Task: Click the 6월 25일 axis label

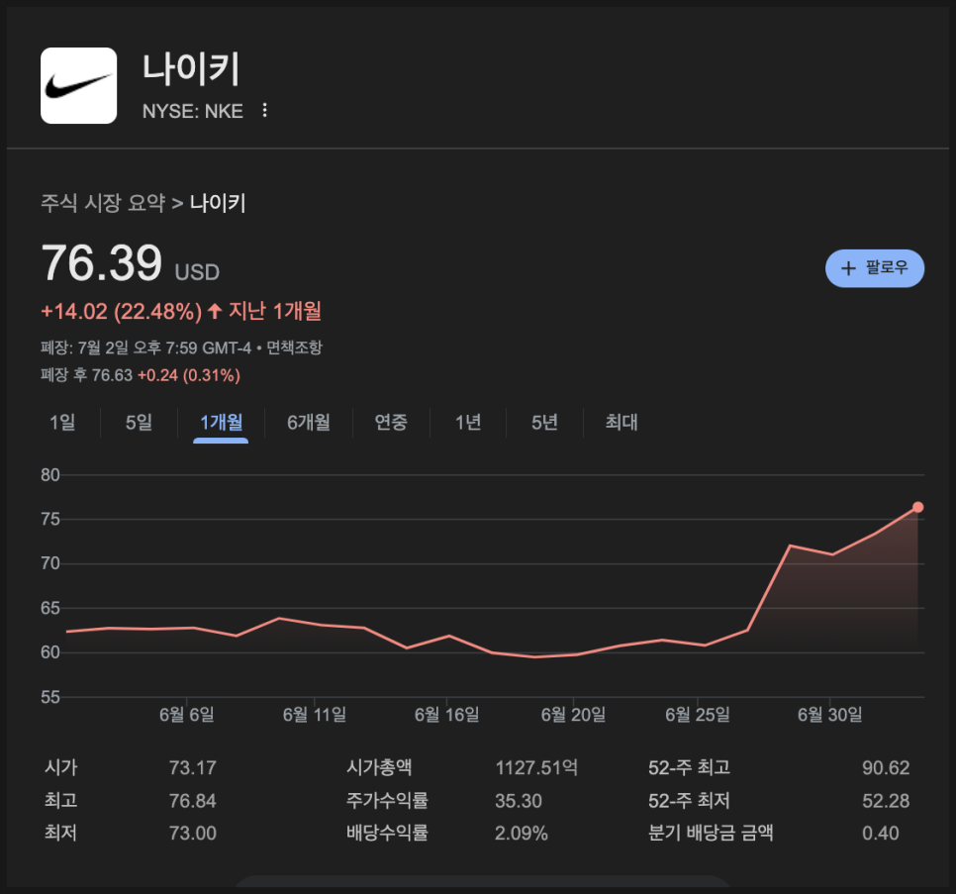Action: 698,715
